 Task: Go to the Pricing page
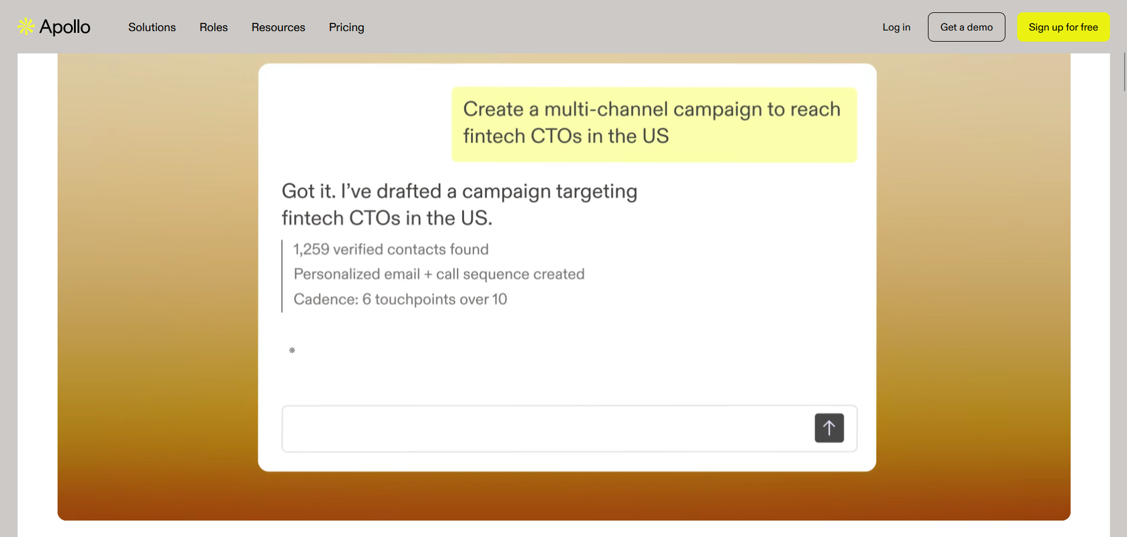click(346, 27)
